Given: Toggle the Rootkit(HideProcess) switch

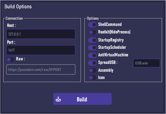Looking at the screenshot, I should pyautogui.click(x=92, y=32).
